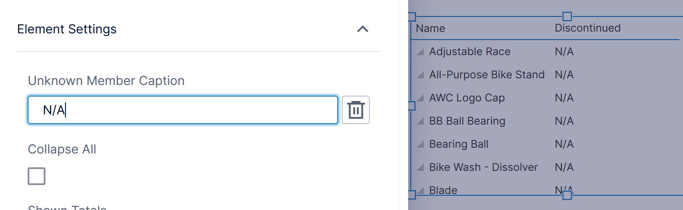The width and height of the screenshot is (683, 210).
Task: Click the left-middle resize handle of the table
Action: tap(411, 106)
